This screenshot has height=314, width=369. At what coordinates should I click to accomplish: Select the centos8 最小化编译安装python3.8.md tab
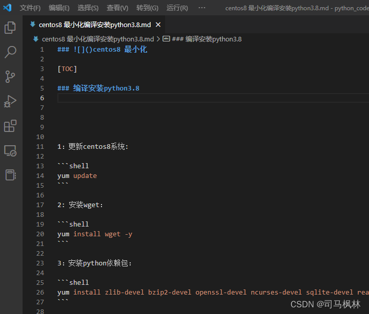(95, 25)
